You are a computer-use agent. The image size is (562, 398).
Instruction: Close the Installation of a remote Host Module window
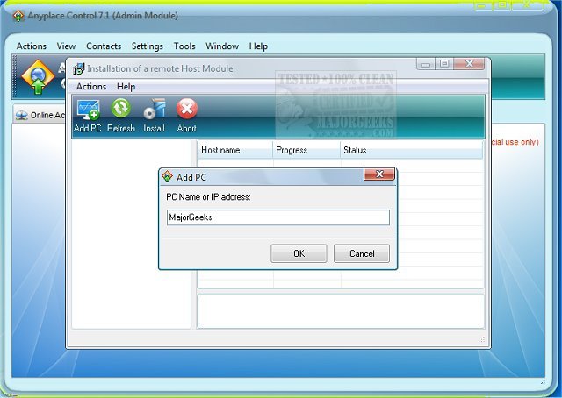pyautogui.click(x=469, y=64)
